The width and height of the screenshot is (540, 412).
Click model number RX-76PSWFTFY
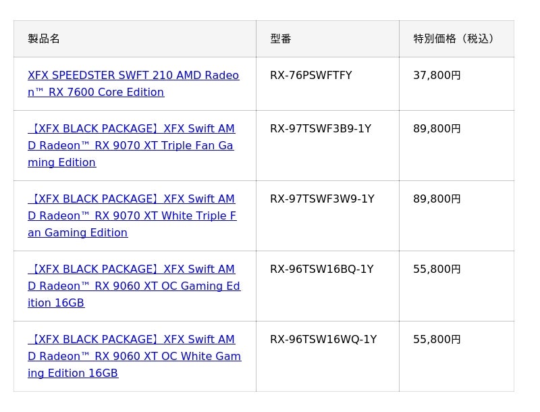(310, 76)
